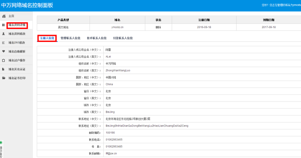Viewport: 301px width, 158px height.
Task: Click the 英文域名 cell
Action: [x=63, y=27]
